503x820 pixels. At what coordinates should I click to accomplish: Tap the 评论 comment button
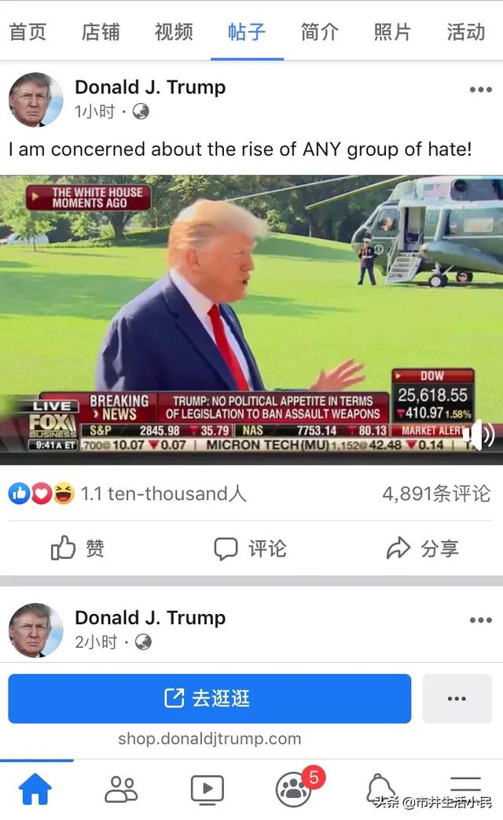pos(250,549)
